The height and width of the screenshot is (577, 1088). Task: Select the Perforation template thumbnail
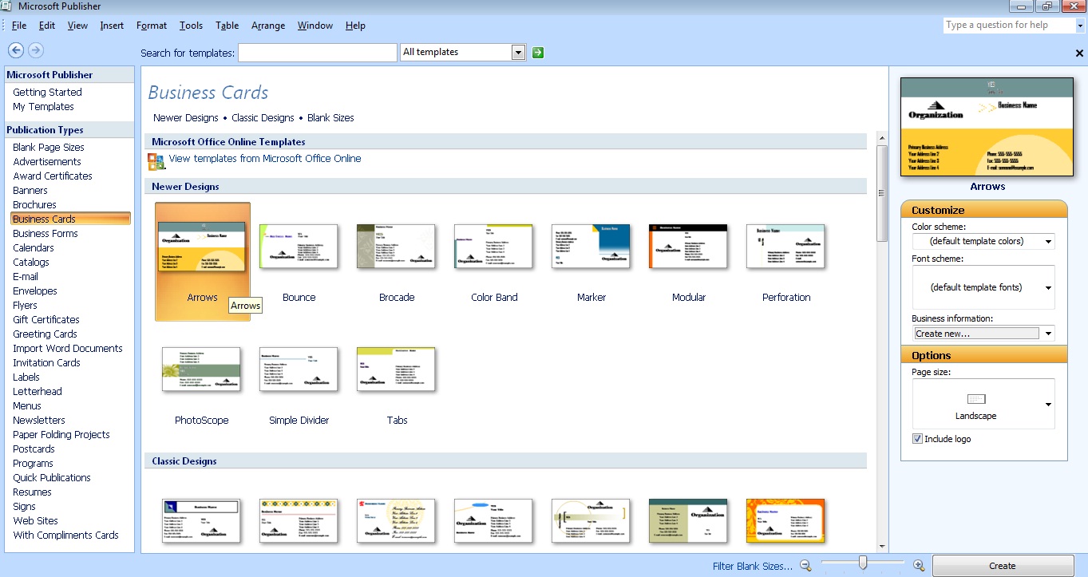785,247
